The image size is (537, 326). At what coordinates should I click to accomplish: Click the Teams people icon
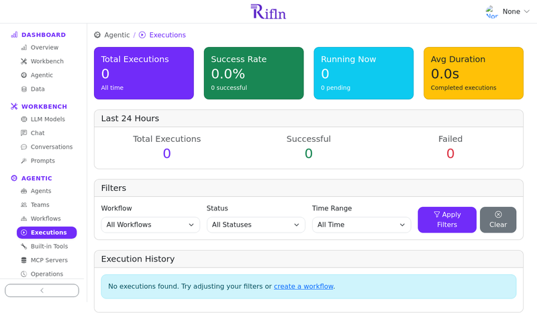[23, 205]
